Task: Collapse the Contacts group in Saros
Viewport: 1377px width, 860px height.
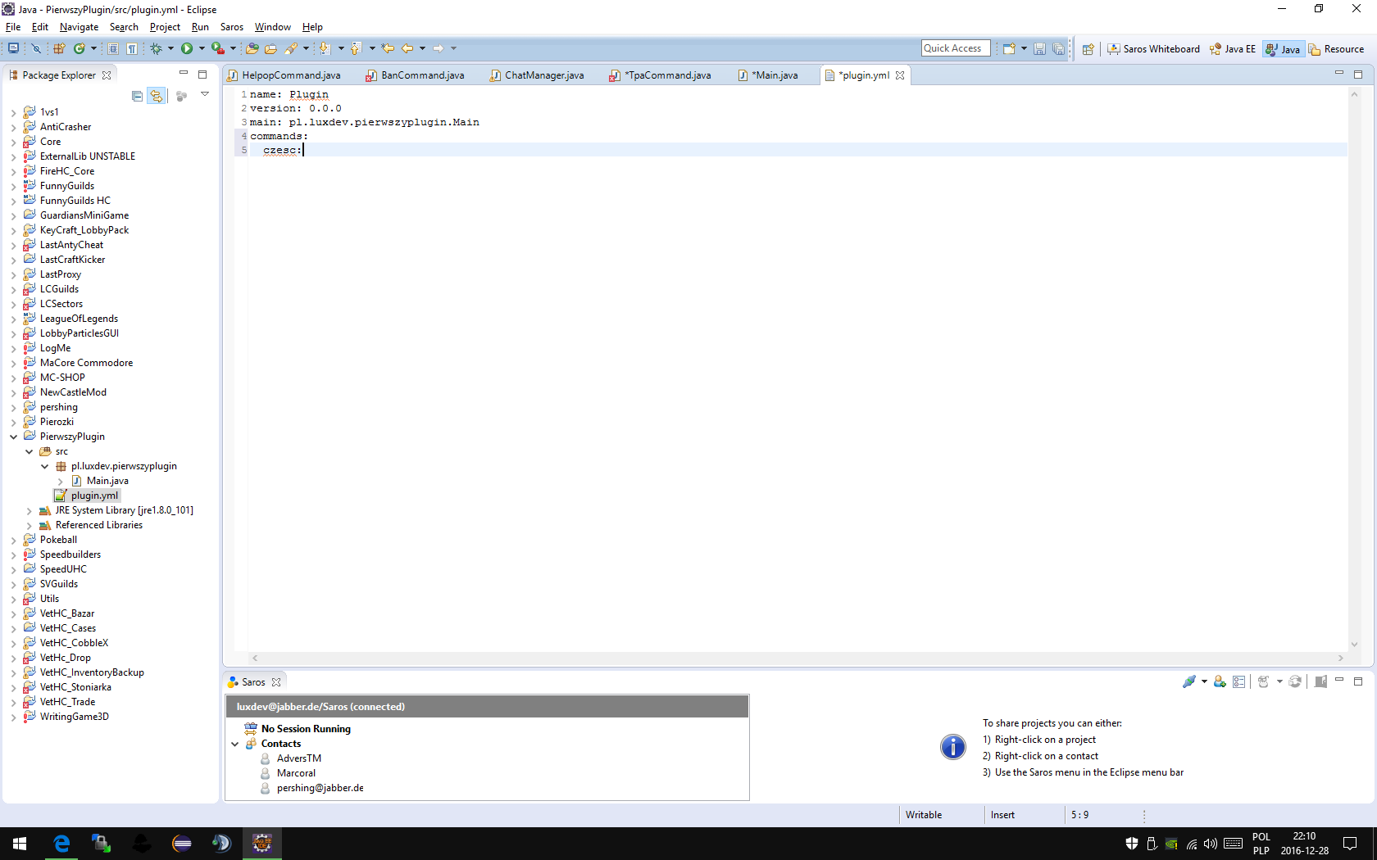Action: click(x=235, y=744)
